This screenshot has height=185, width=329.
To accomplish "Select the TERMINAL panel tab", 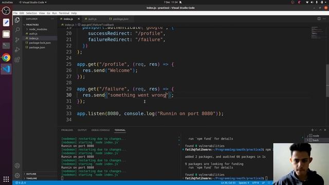I will click(x=120, y=130).
